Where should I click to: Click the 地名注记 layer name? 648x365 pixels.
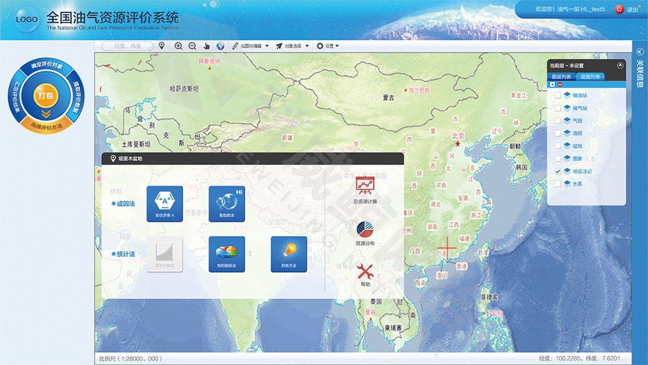pyautogui.click(x=582, y=171)
